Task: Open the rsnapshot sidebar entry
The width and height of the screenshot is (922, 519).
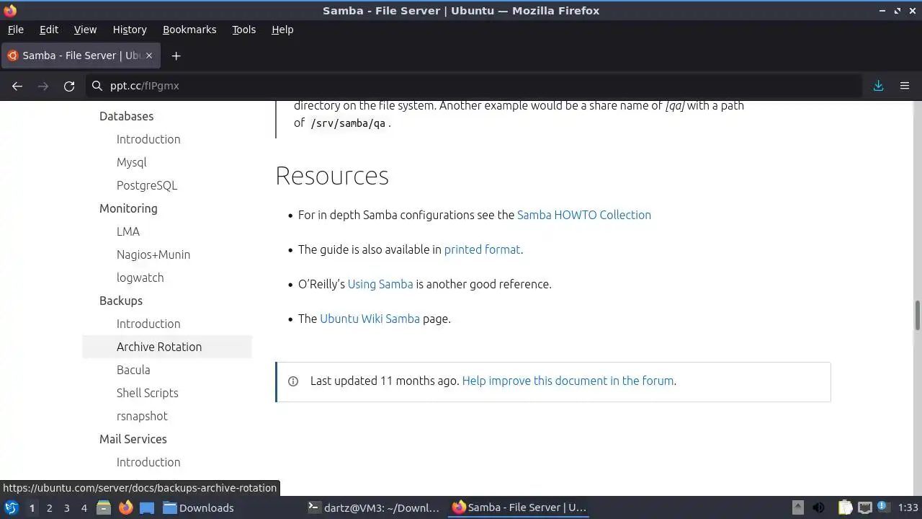Action: coord(142,416)
